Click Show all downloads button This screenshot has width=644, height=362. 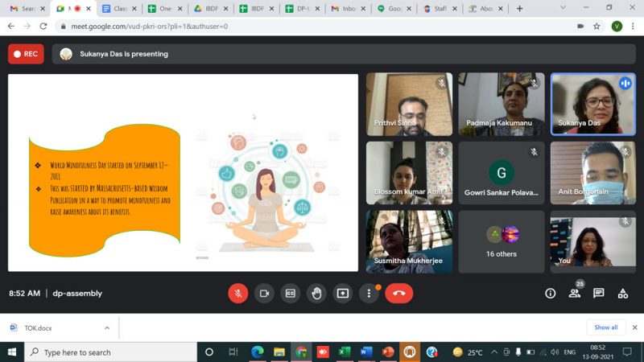(x=605, y=327)
